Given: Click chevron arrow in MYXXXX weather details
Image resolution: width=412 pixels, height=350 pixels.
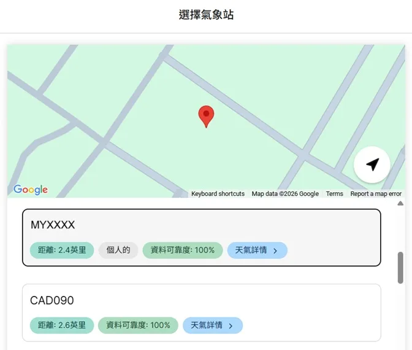Looking at the screenshot, I should pyautogui.click(x=275, y=251).
